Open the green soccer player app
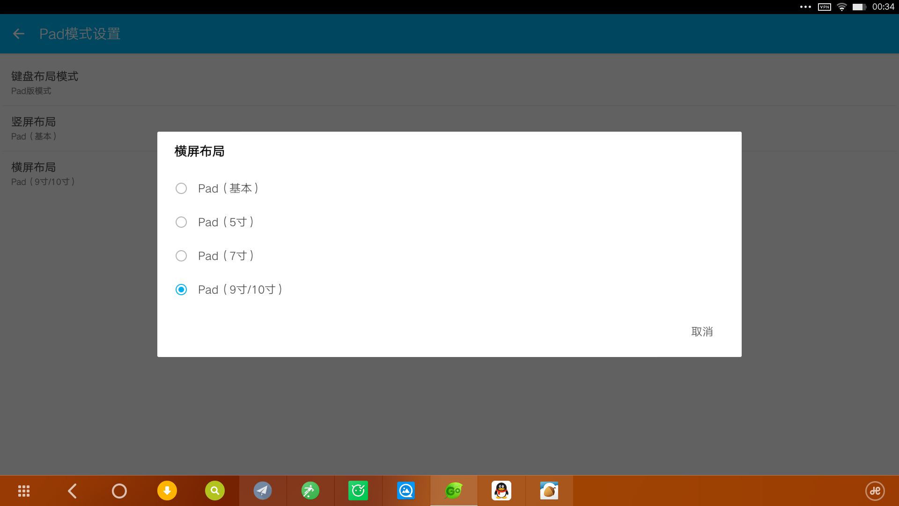Screen dimensions: 899x506 pos(310,491)
